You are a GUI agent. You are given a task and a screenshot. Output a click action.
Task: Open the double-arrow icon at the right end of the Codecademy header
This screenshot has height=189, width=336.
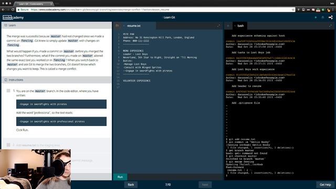click(x=331, y=17)
